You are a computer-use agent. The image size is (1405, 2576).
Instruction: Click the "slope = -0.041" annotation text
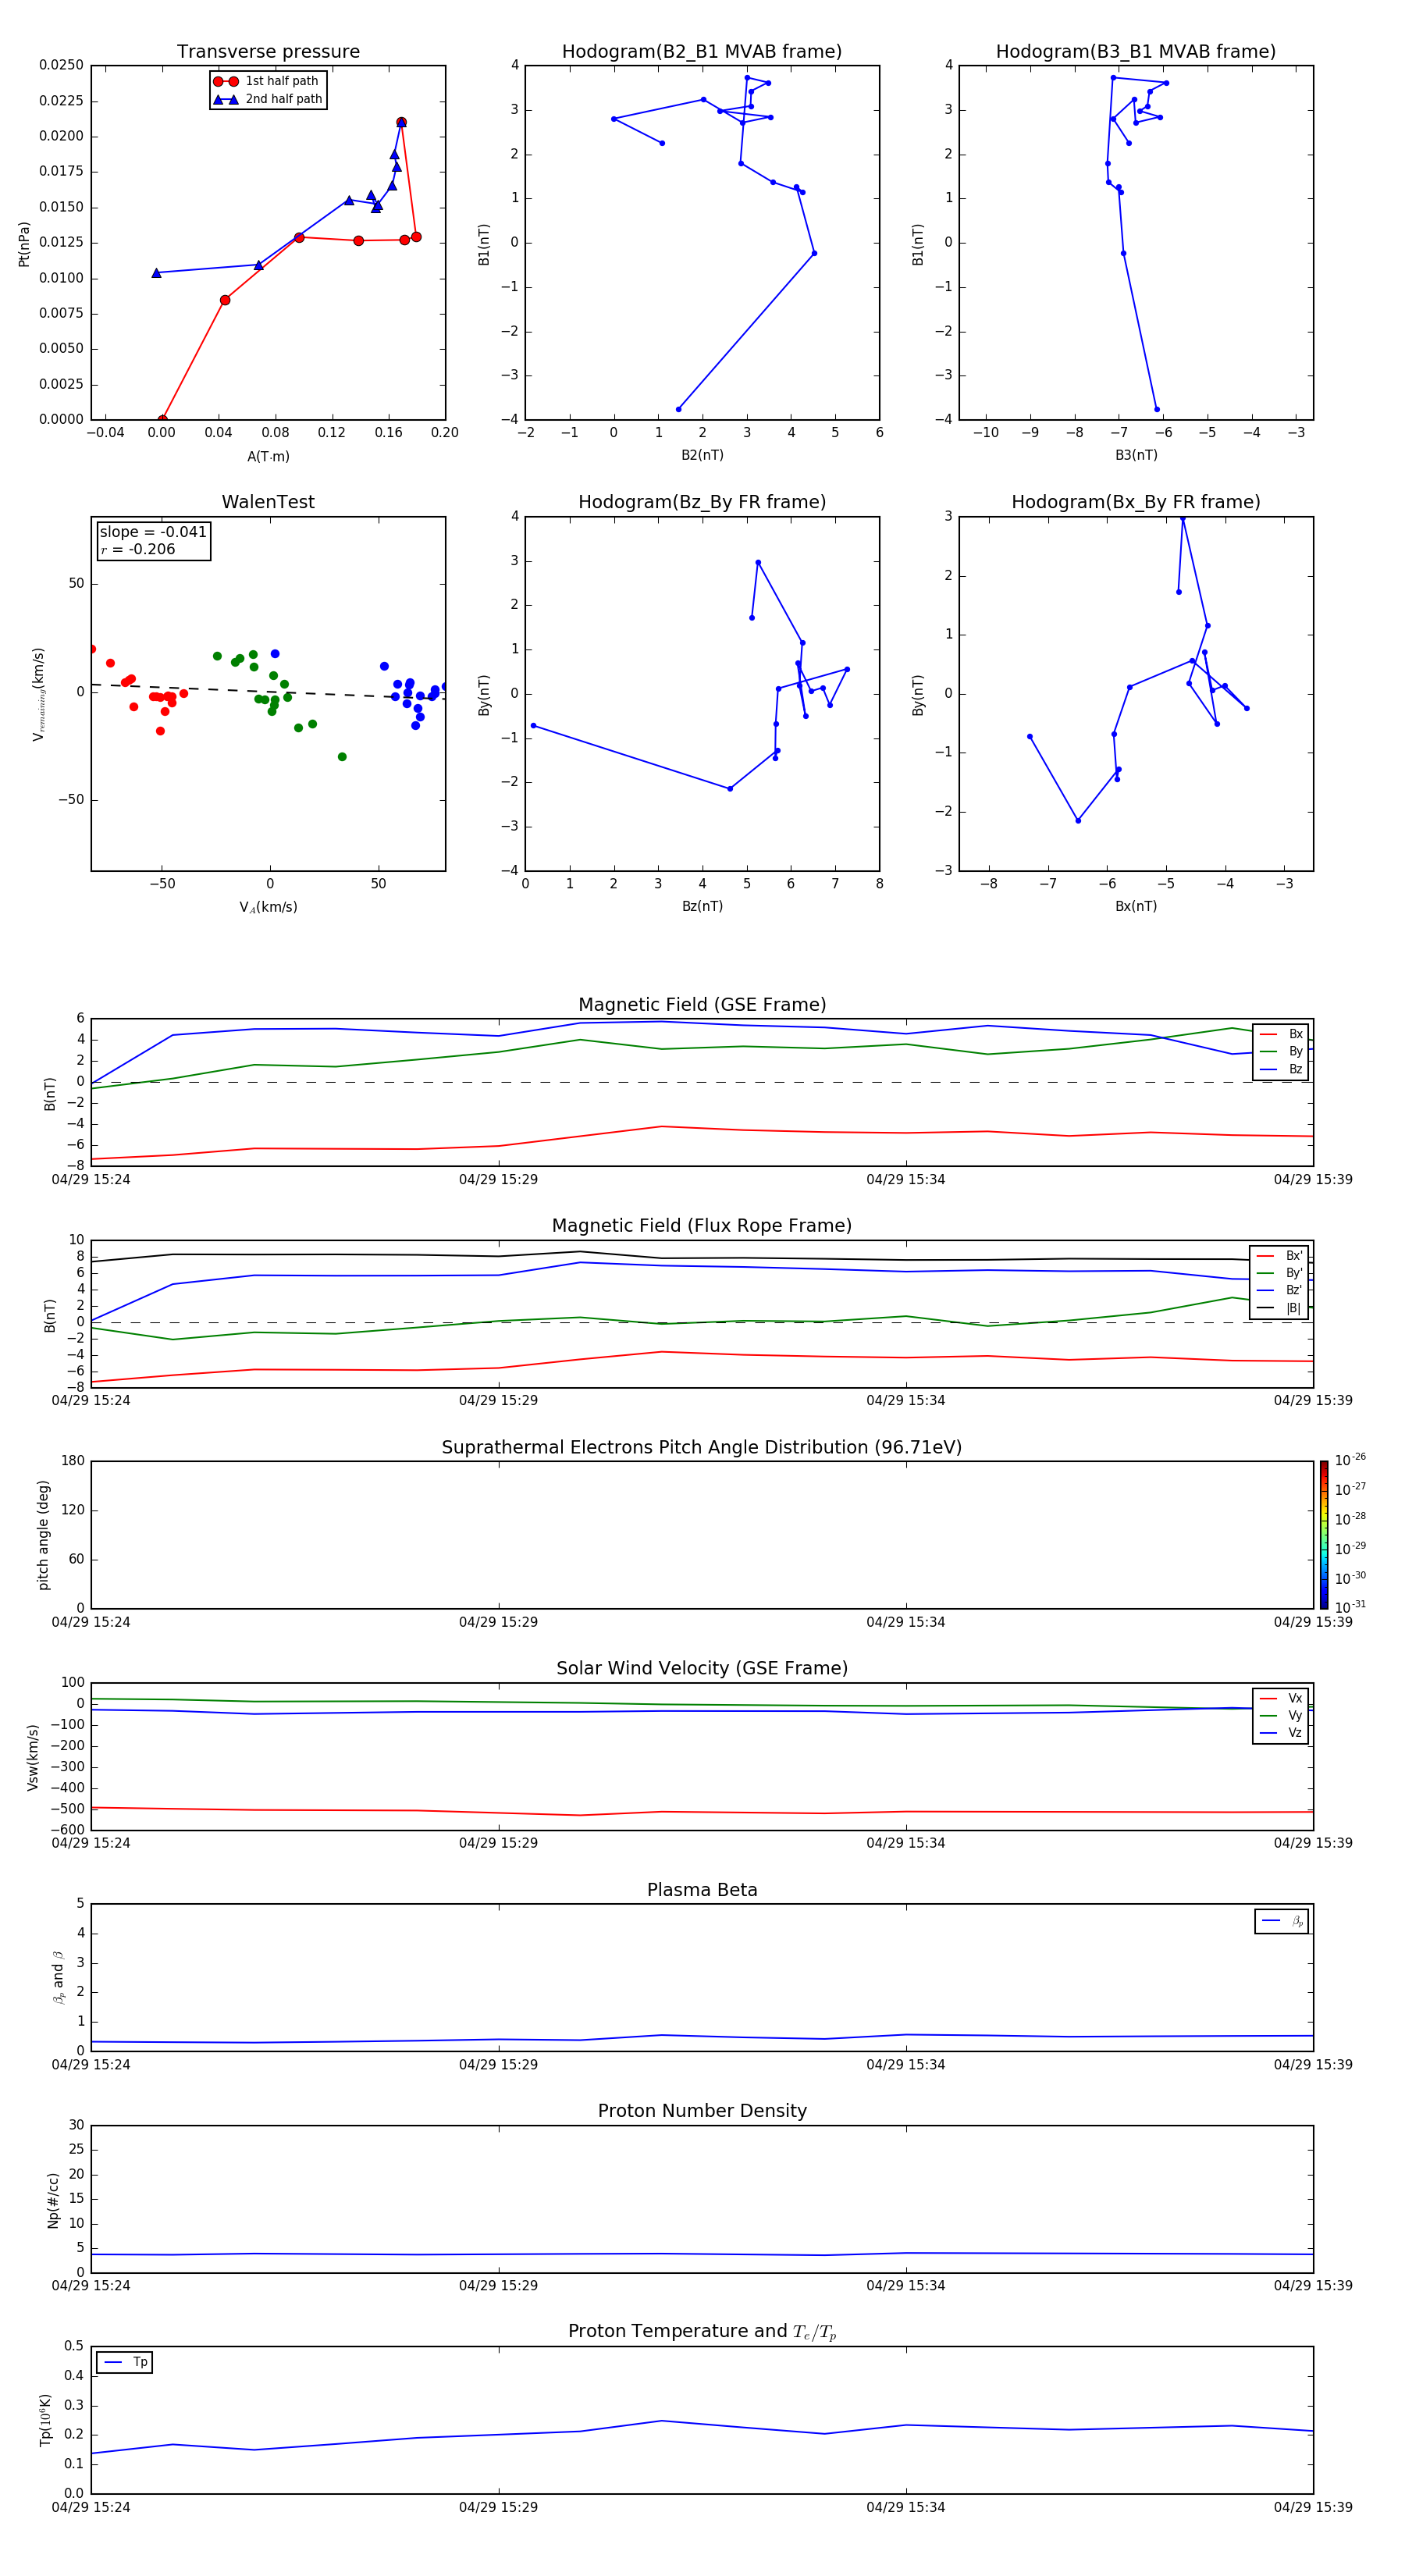[x=153, y=532]
